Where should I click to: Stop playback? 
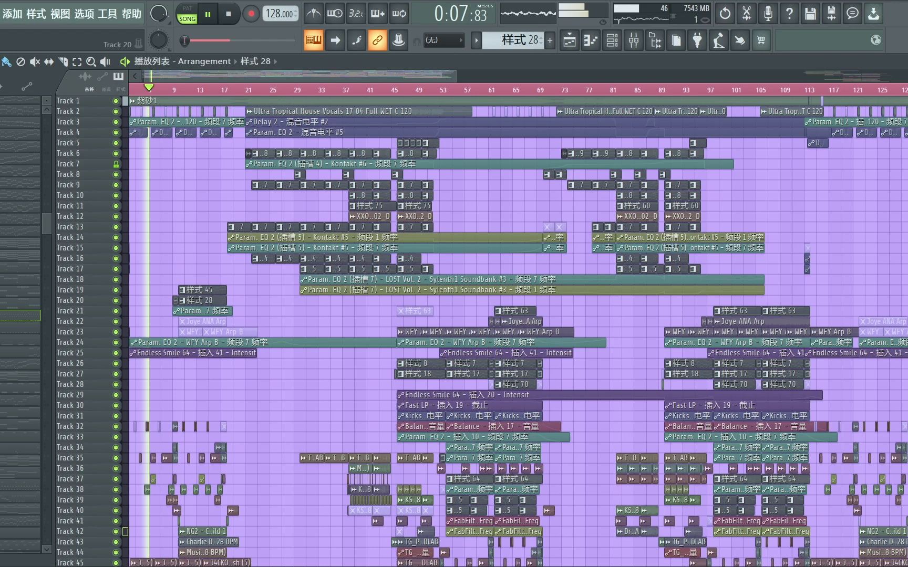(x=228, y=14)
